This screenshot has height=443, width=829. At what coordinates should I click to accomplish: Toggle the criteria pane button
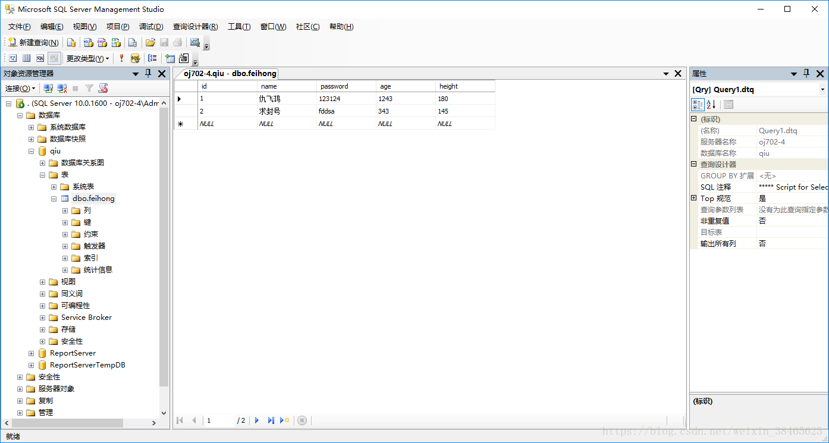[26, 58]
